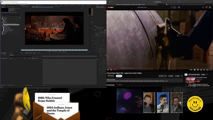213x120 pixels.
Task: Click the After Effects footage viewer image
Action: pos(54,28)
